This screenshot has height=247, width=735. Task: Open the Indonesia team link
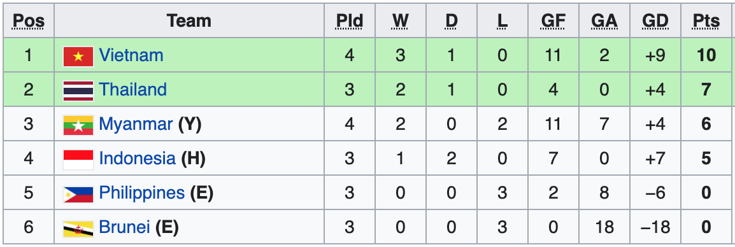pyautogui.click(x=138, y=159)
